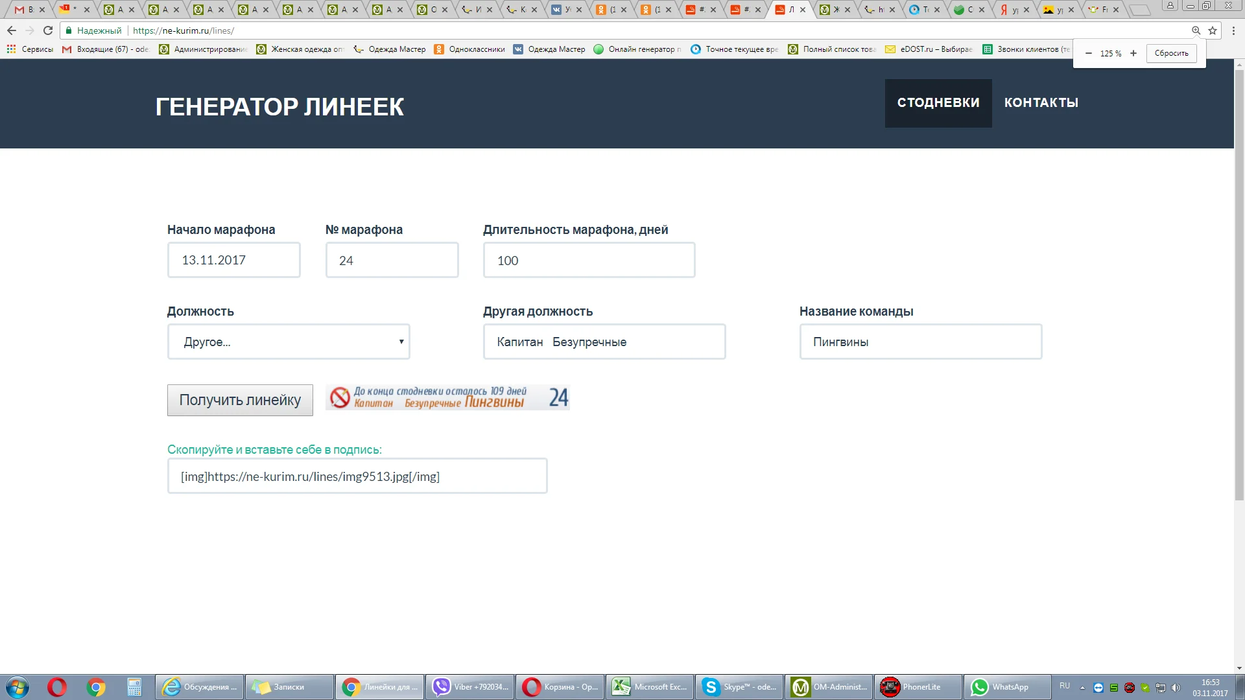1245x700 pixels.
Task: Expand the Должность dropdown
Action: [289, 342]
